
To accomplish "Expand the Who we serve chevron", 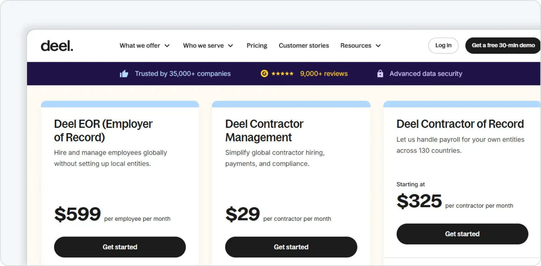I will (x=231, y=46).
